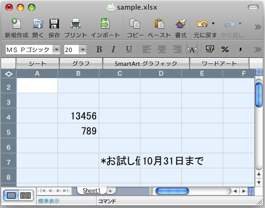This screenshot has width=265, height=208.
Task: Select cell containing 13456
Action: tap(78, 116)
